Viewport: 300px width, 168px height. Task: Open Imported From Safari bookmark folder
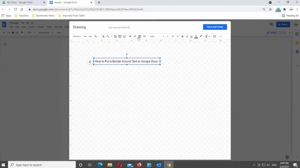pyautogui.click(x=71, y=15)
